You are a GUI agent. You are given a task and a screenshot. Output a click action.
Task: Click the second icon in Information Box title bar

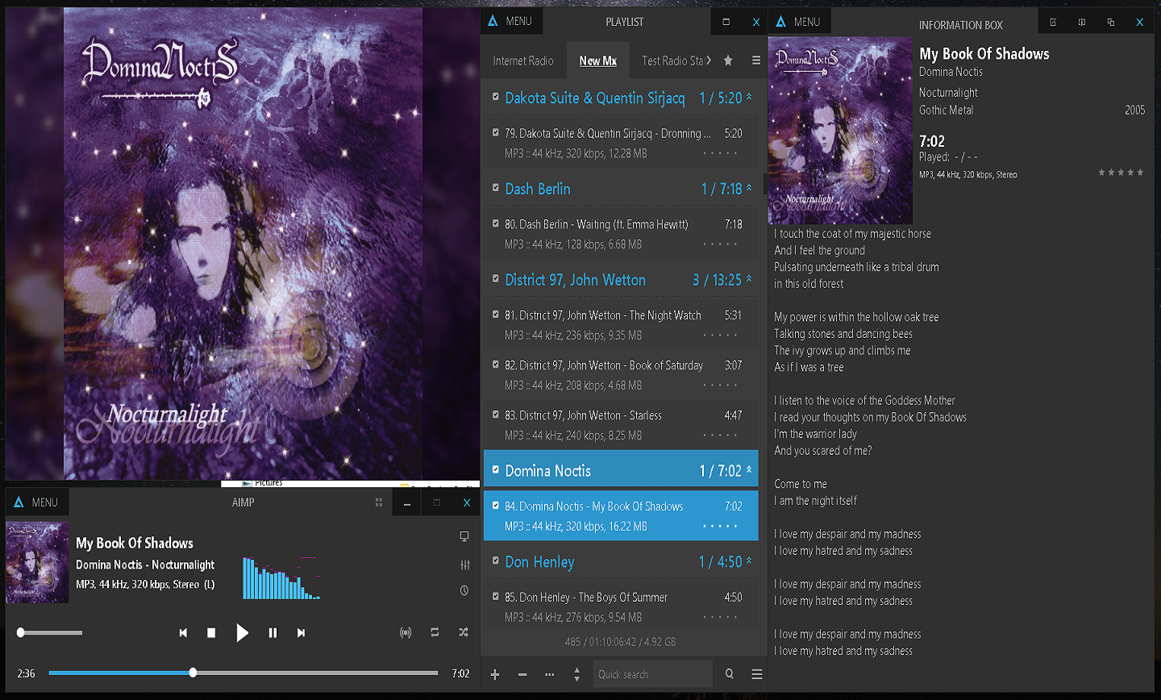point(1082,22)
